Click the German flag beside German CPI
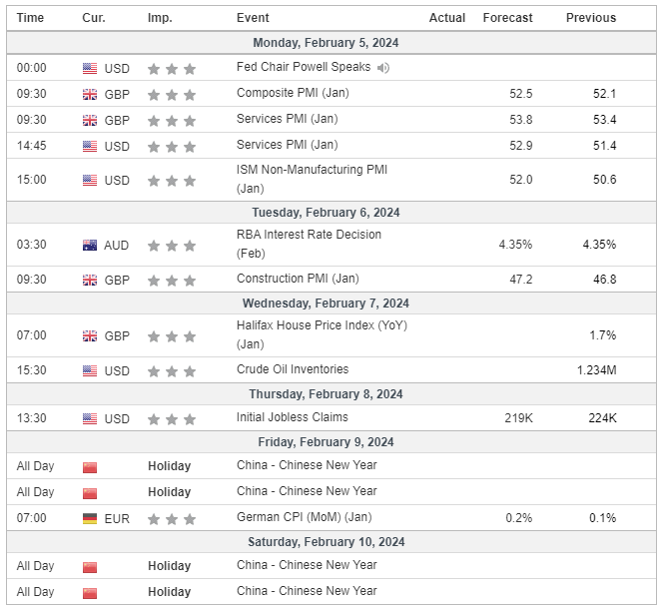This screenshot has height=612, width=665. click(90, 518)
